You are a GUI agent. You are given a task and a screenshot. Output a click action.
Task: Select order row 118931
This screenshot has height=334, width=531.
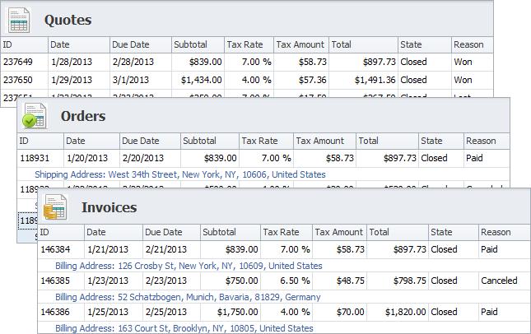click(x=41, y=157)
